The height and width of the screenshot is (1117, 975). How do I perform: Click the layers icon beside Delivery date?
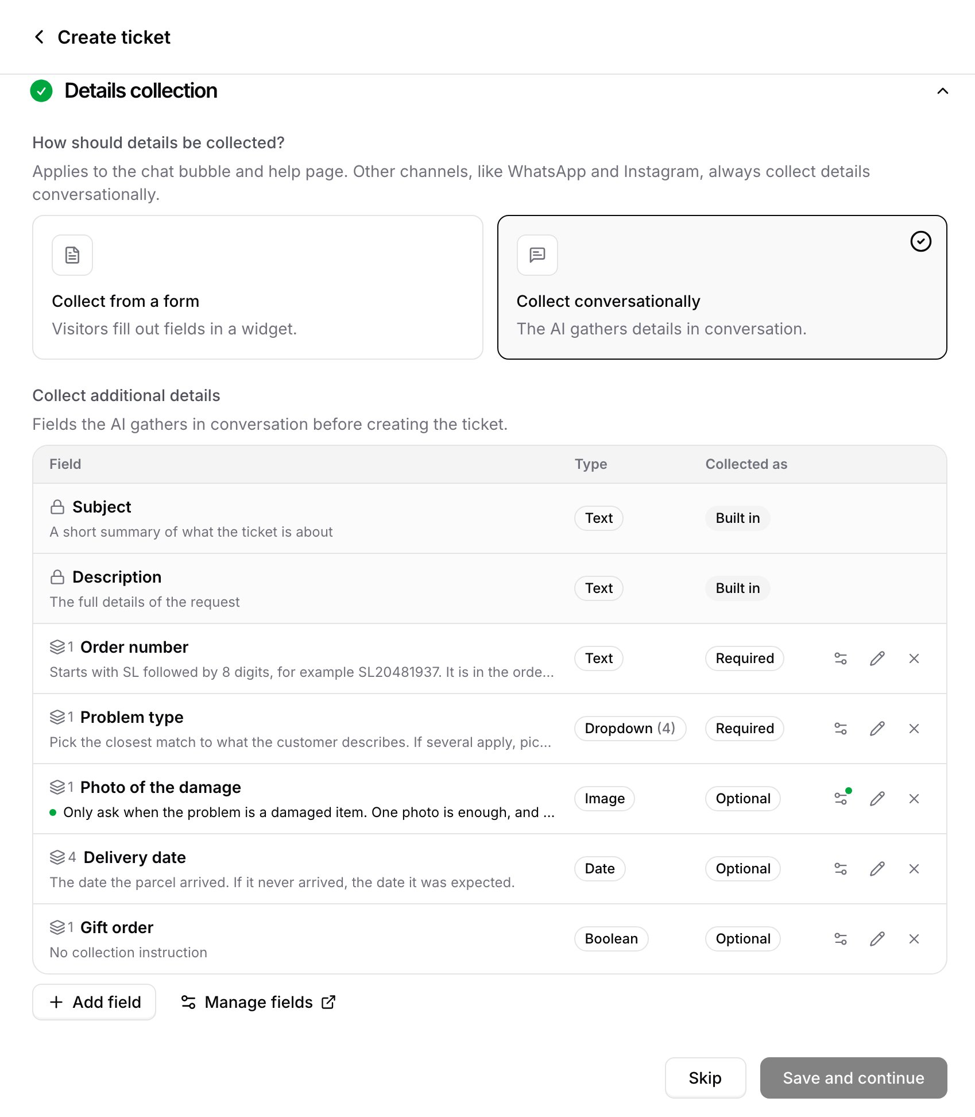click(57, 857)
